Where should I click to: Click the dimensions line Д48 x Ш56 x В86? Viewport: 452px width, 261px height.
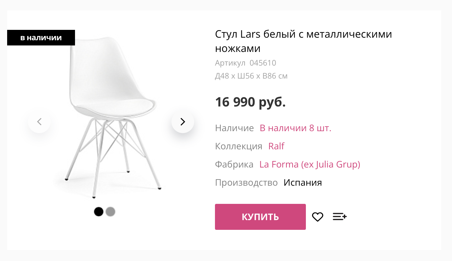(251, 76)
